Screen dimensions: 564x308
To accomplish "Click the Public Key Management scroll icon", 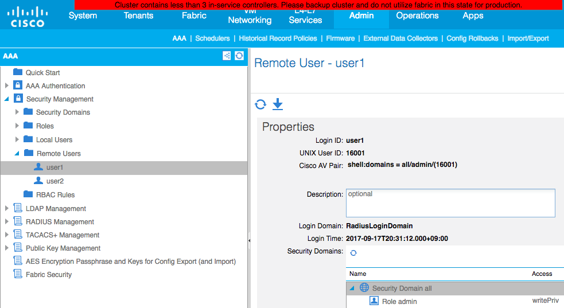I will coord(18,248).
